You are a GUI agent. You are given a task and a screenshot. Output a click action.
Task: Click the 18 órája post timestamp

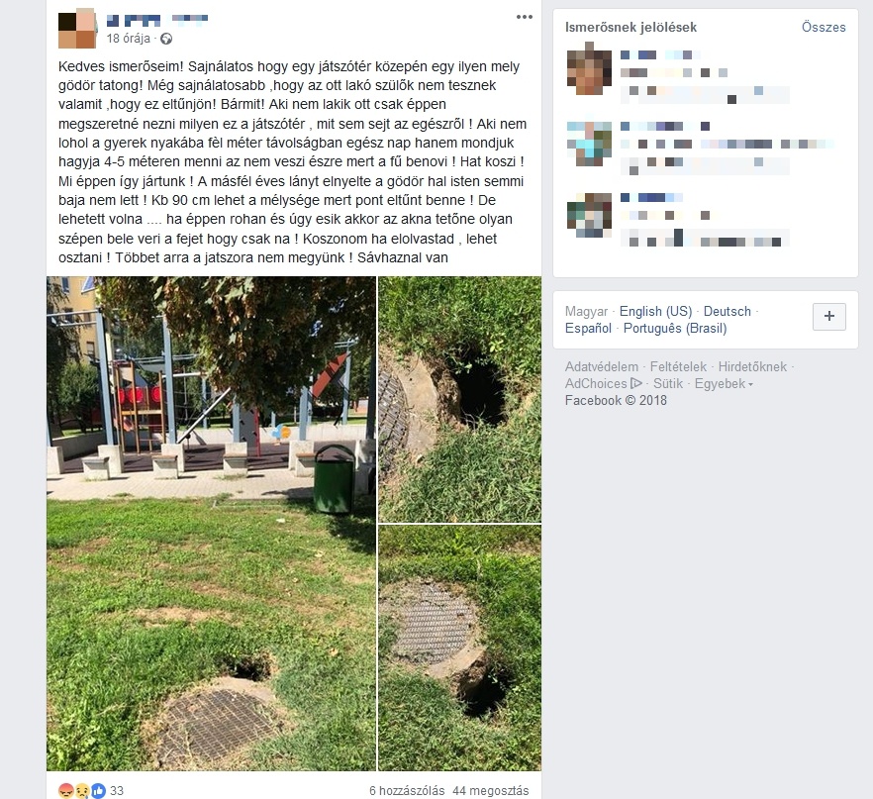pos(128,39)
